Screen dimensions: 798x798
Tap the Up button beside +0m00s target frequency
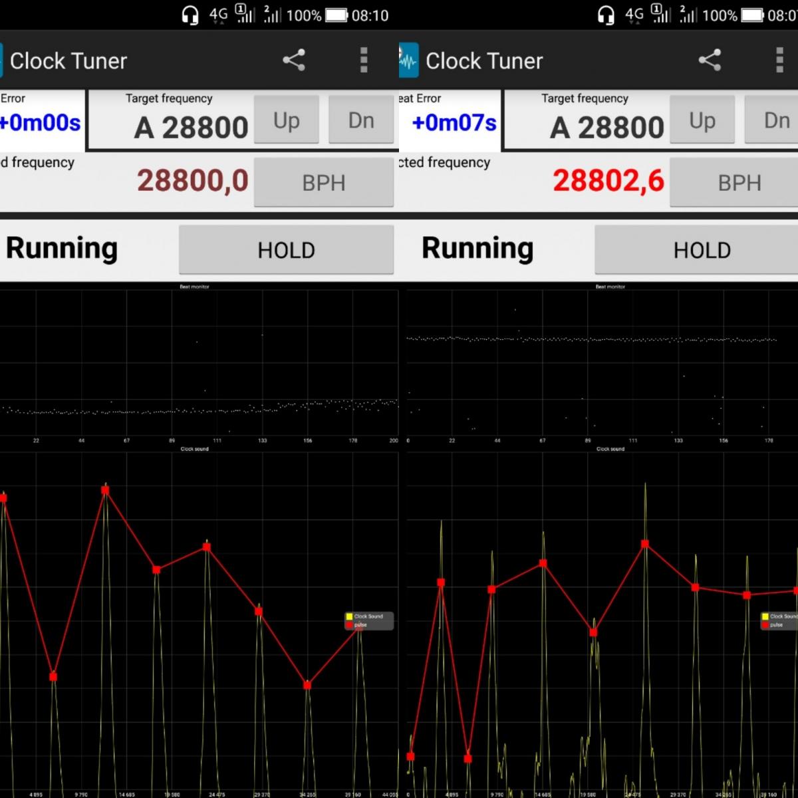(x=287, y=120)
